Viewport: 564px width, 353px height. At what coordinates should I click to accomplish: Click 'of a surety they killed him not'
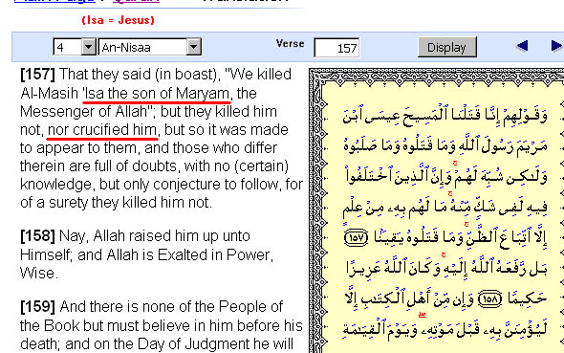tap(115, 203)
